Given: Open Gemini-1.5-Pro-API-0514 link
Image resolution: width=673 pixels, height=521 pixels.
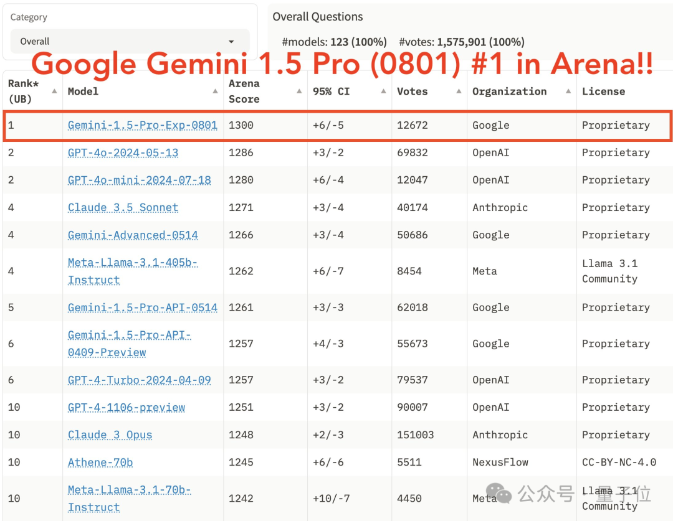Looking at the screenshot, I should coord(143,307).
